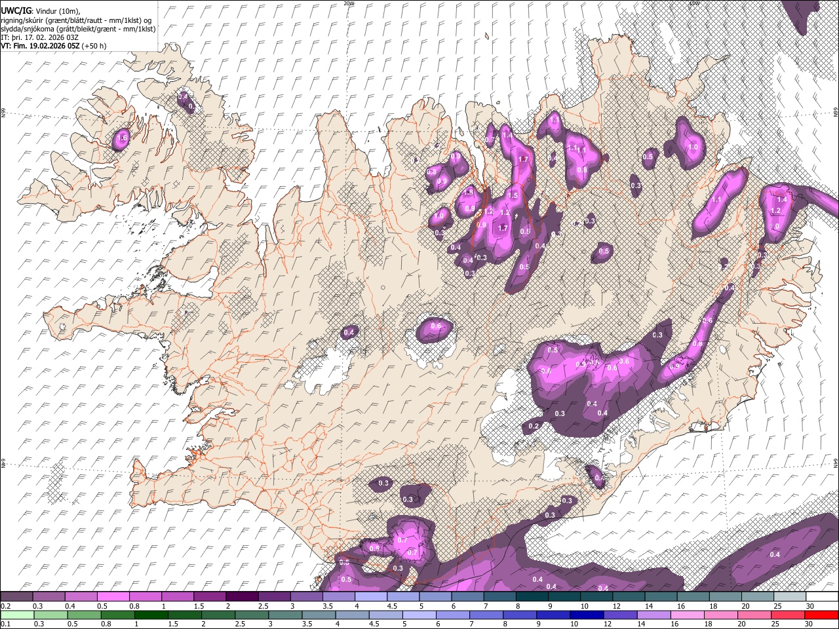Pick the deep blue rain swatch between 10 and 12

pyautogui.click(x=586, y=615)
